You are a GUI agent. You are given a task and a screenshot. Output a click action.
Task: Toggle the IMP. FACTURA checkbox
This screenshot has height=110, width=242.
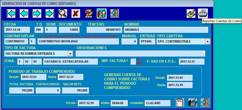[x=133, y=61]
